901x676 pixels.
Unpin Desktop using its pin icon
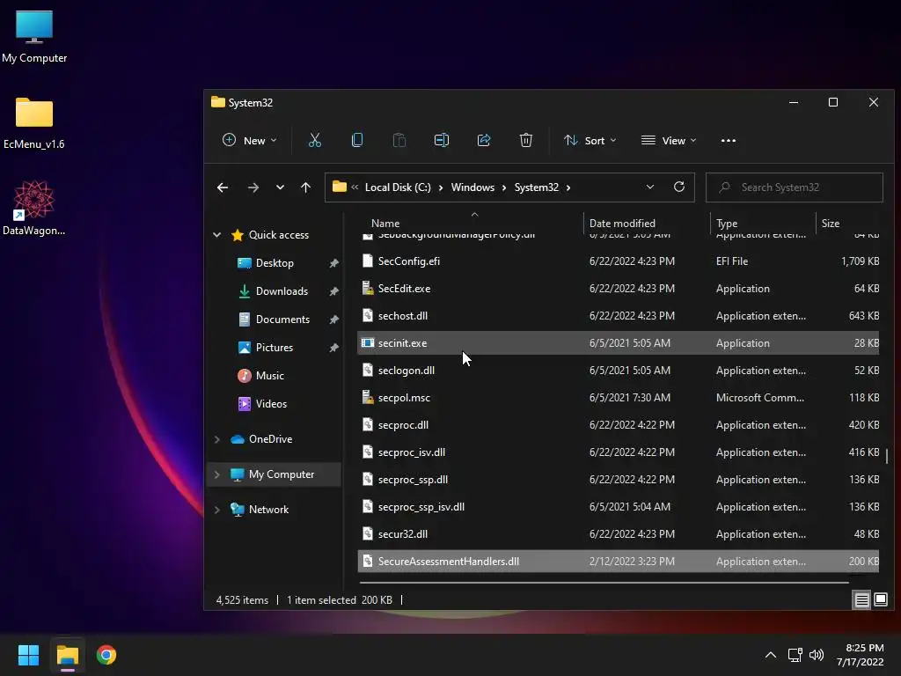[x=333, y=263]
